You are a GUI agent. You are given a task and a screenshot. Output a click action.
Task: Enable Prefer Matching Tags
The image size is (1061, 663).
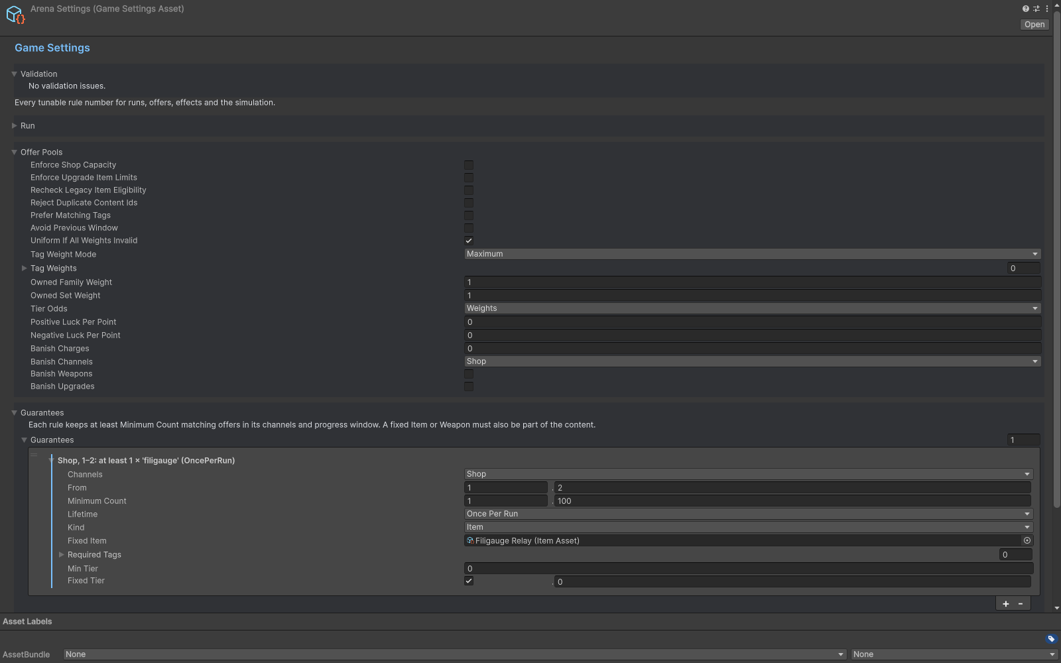pyautogui.click(x=469, y=215)
